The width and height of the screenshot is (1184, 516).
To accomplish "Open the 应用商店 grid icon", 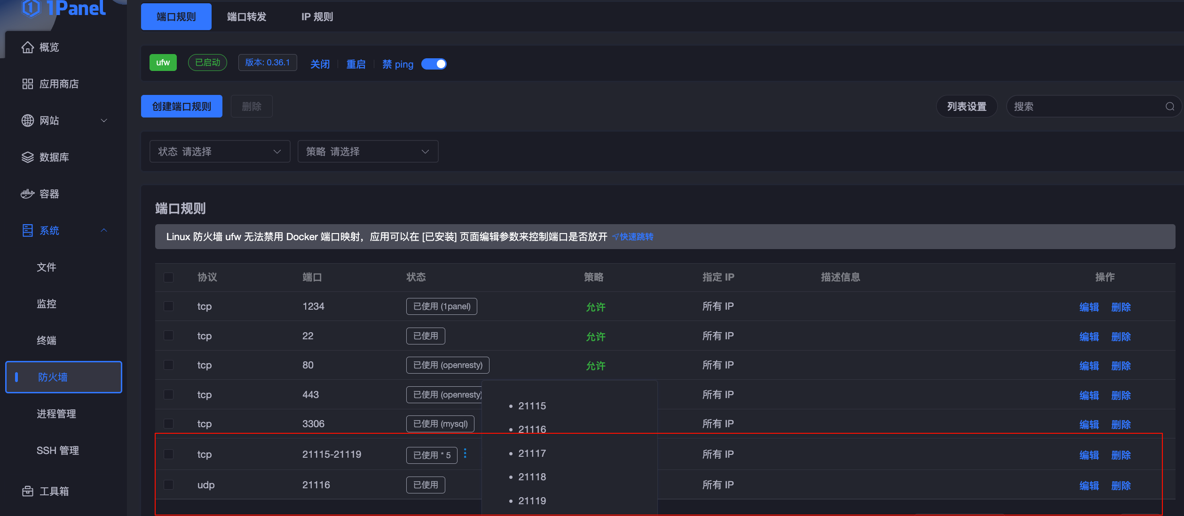I will [x=28, y=84].
